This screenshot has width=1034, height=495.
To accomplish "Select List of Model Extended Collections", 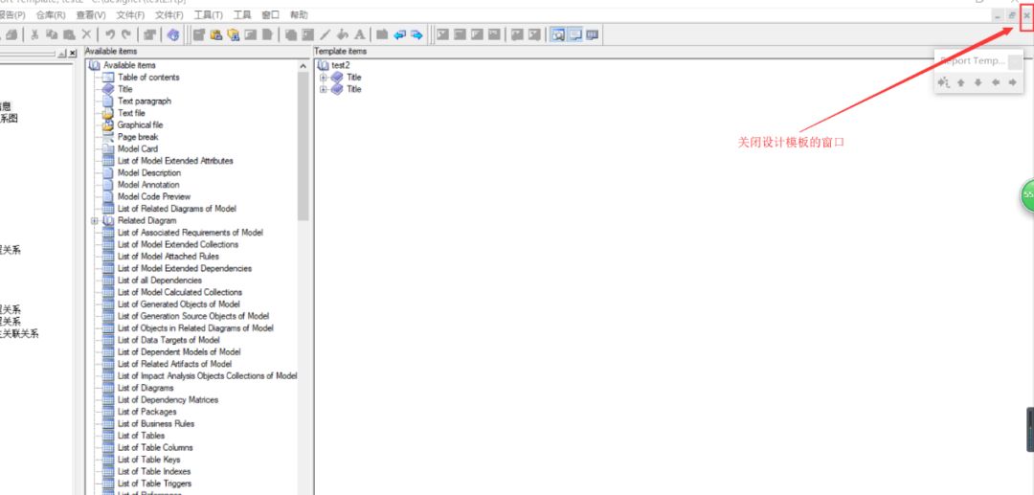I will (178, 244).
